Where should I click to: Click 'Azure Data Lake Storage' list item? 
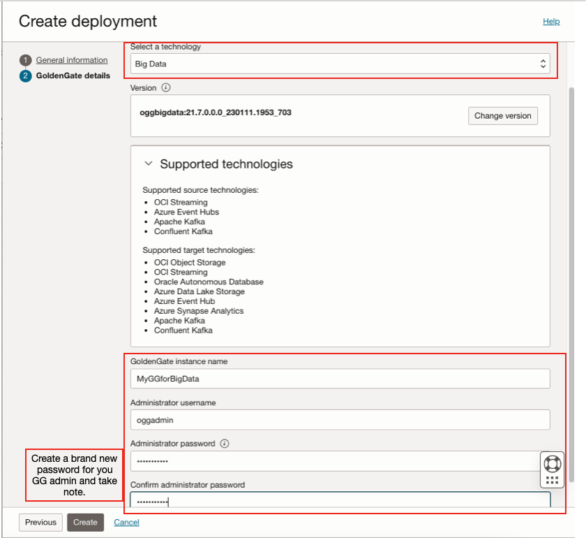coord(200,291)
